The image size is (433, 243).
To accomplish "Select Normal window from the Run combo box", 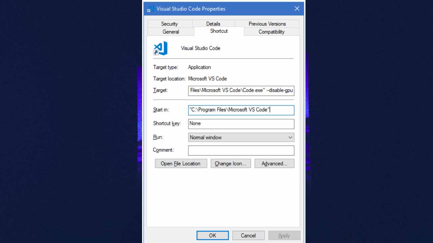I will 241,137.
